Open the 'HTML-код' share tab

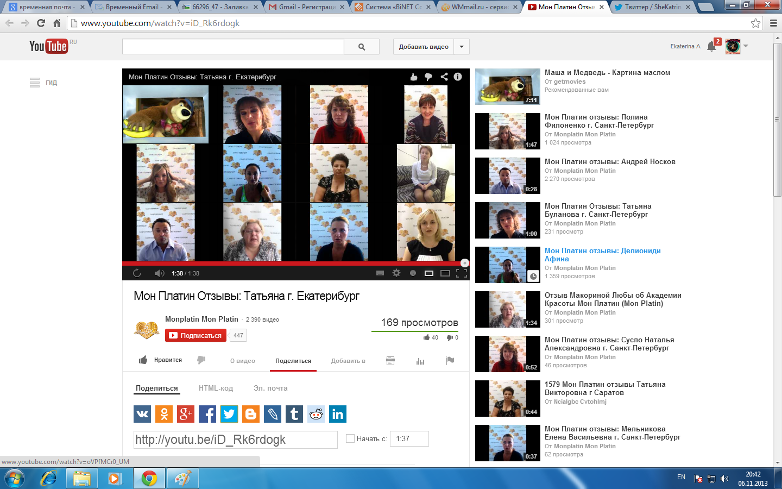(x=216, y=388)
